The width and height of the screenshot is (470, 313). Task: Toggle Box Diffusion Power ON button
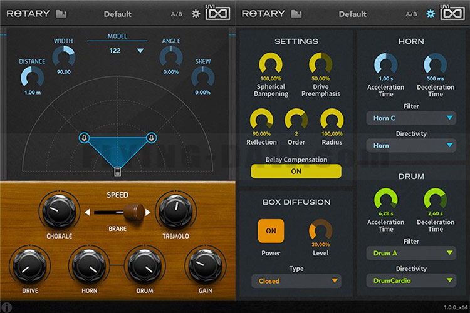pyautogui.click(x=271, y=231)
